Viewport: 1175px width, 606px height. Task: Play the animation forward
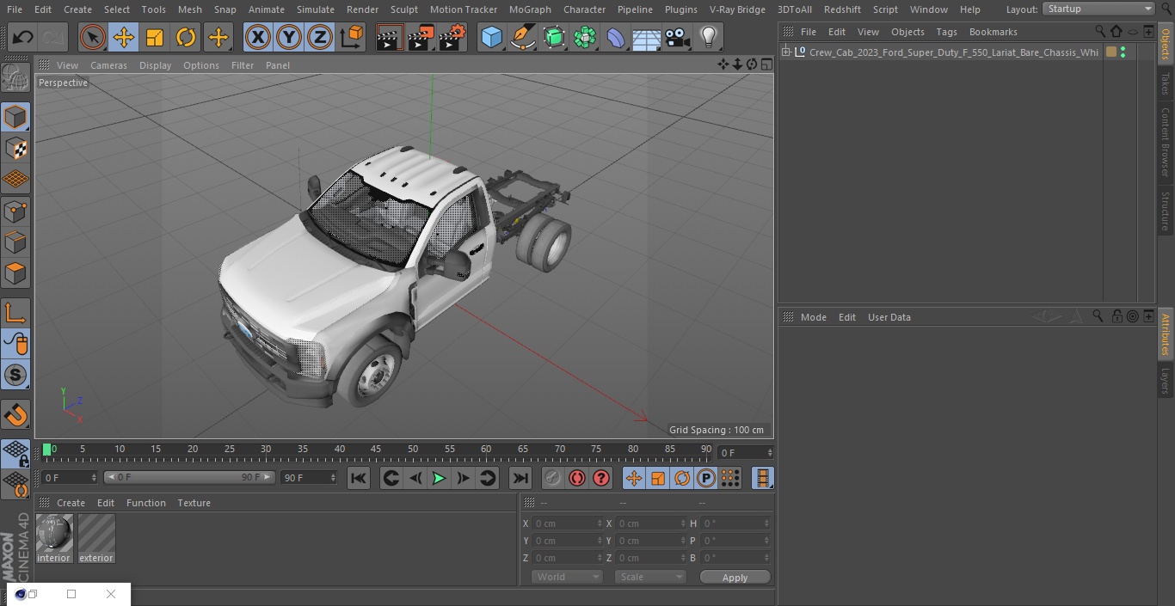click(x=439, y=478)
